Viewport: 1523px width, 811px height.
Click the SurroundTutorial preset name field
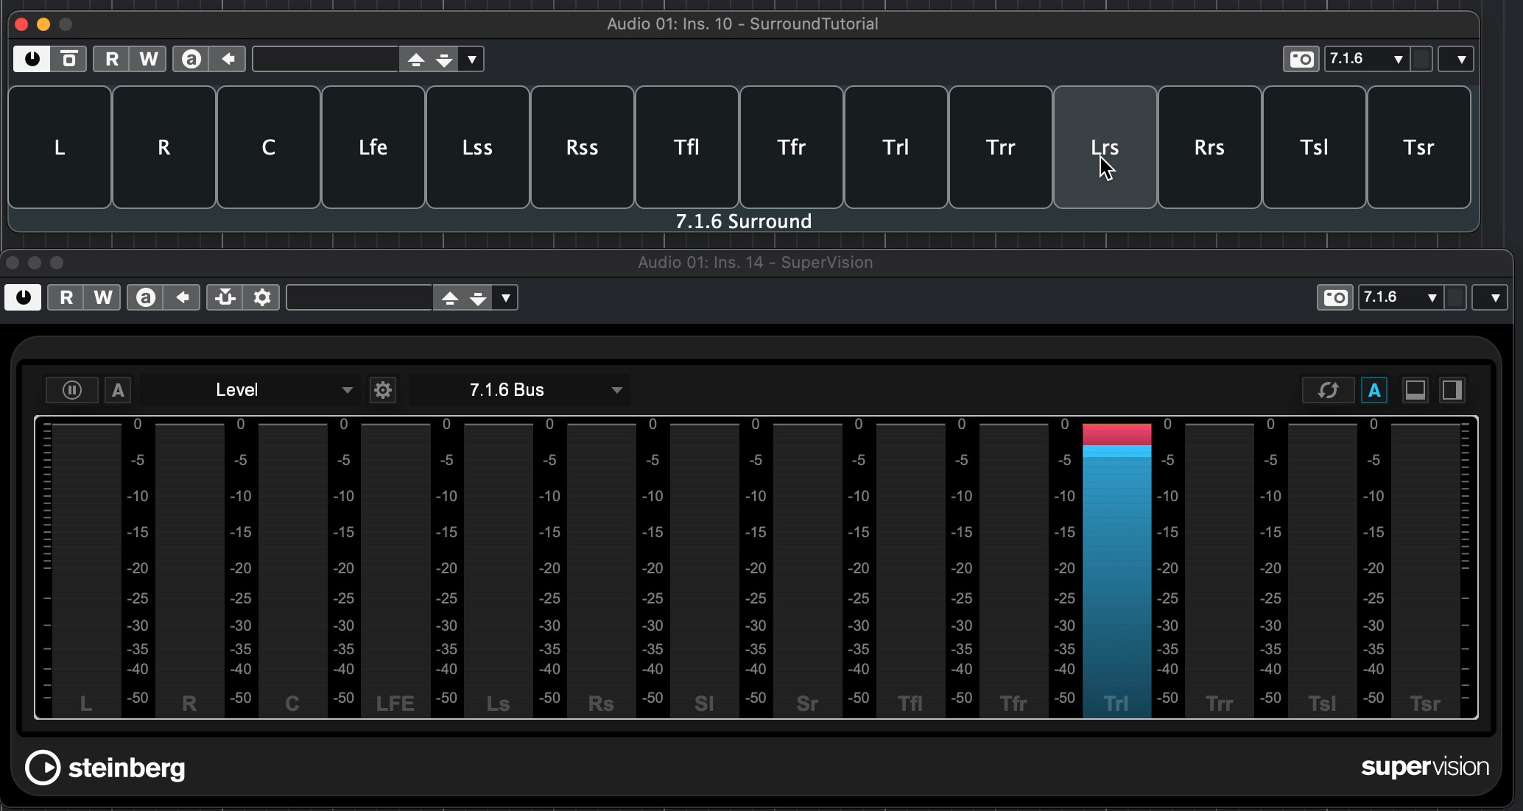tap(326, 59)
